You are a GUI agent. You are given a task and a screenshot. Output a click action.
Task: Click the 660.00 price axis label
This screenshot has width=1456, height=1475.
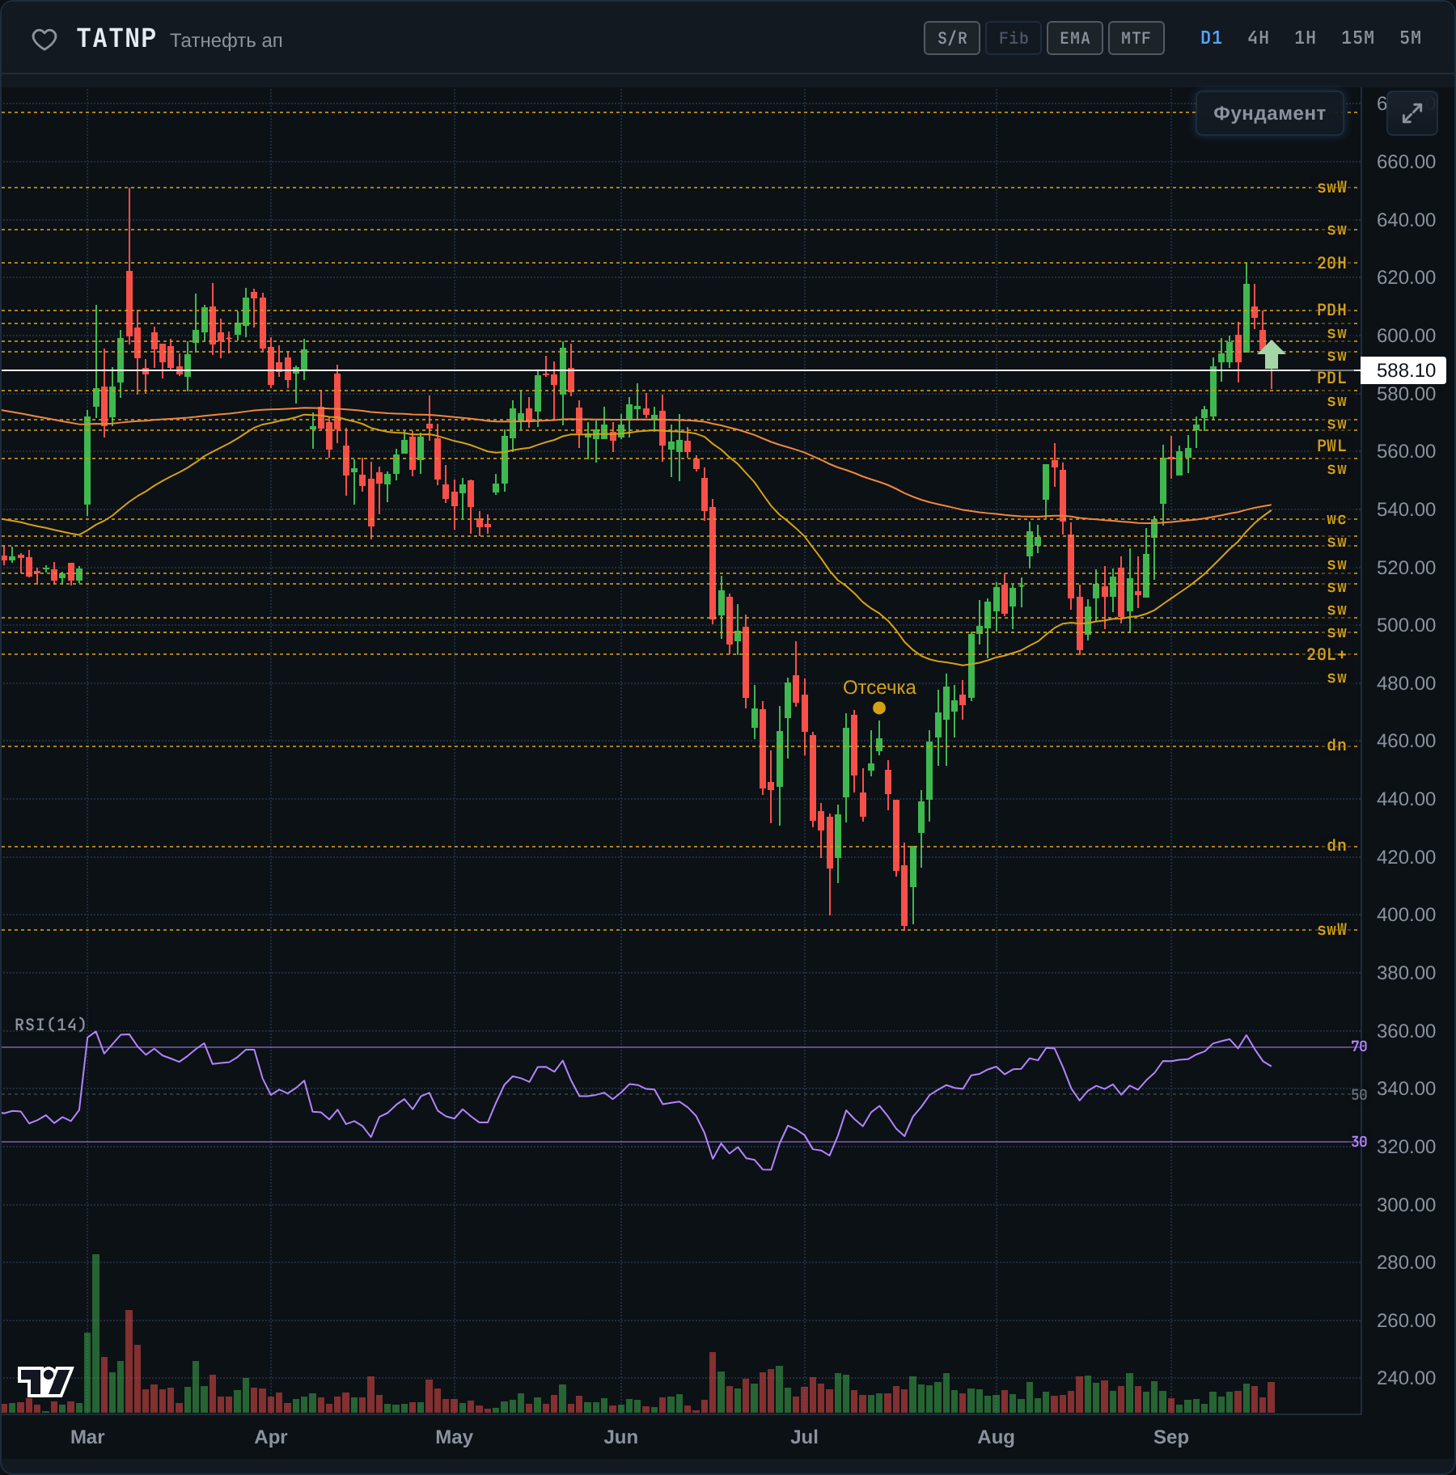1406,162
